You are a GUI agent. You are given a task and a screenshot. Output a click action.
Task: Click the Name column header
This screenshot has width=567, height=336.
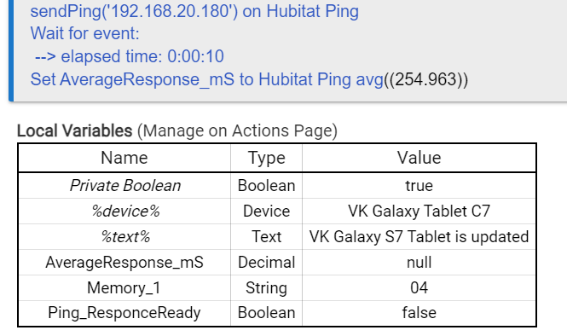tap(124, 158)
